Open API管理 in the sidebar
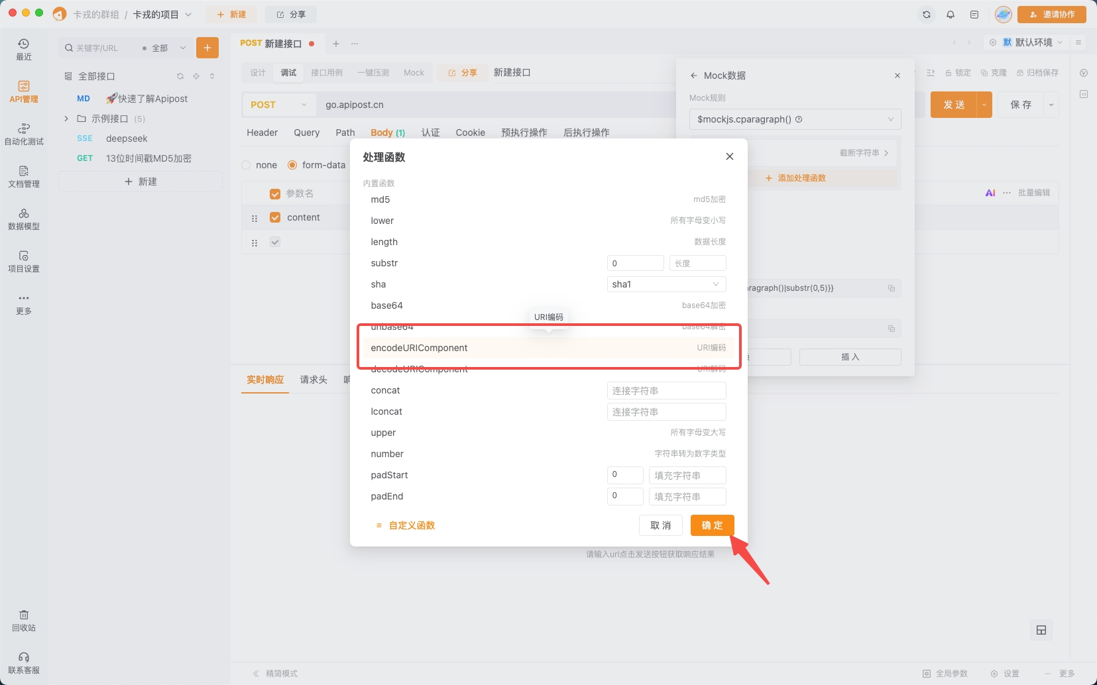Screen dimensions: 1097x685 (x=24, y=91)
